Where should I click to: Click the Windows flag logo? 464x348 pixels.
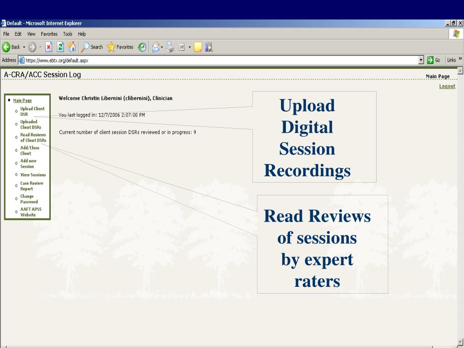coord(456,34)
